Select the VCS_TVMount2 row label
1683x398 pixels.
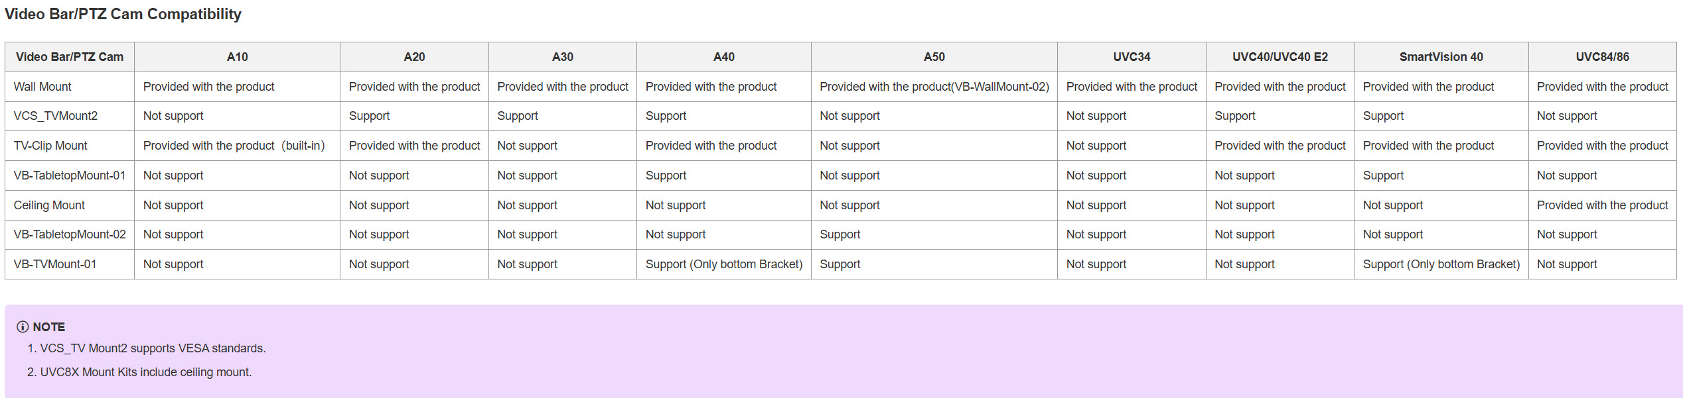point(56,116)
